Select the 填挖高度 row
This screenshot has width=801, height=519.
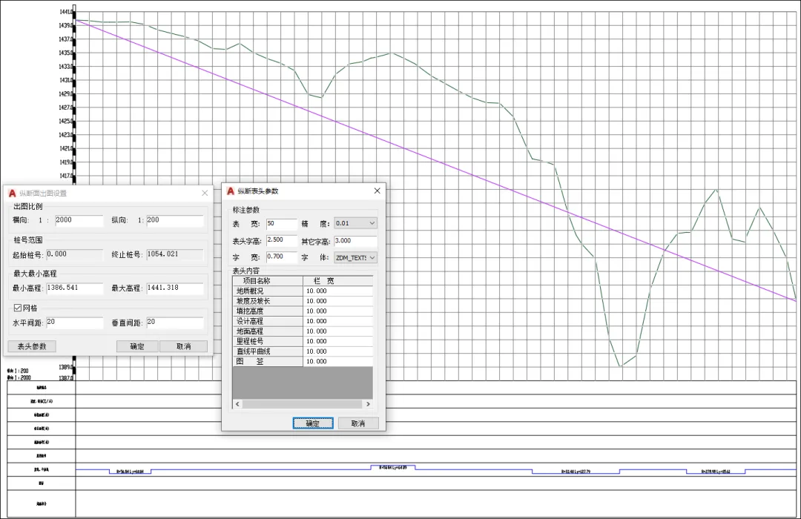(x=303, y=311)
